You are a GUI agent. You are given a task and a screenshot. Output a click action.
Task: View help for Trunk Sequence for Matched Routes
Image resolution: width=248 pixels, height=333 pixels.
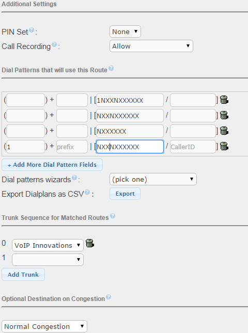(113, 216)
